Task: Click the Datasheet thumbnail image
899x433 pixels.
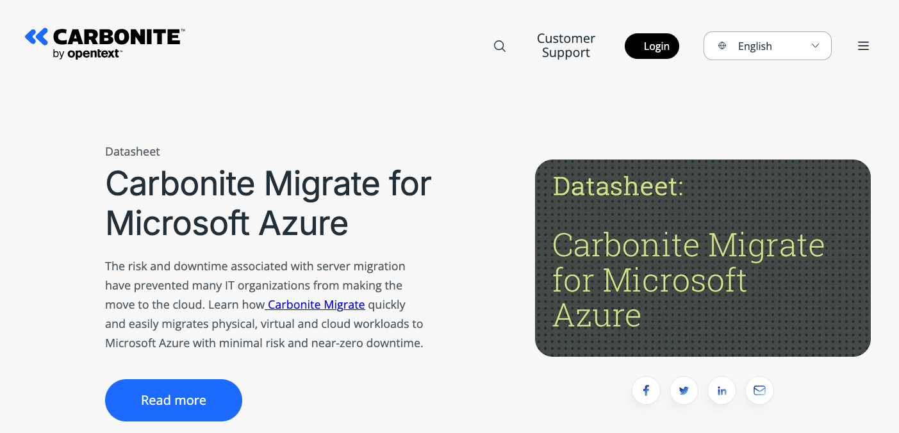Action: (703, 258)
